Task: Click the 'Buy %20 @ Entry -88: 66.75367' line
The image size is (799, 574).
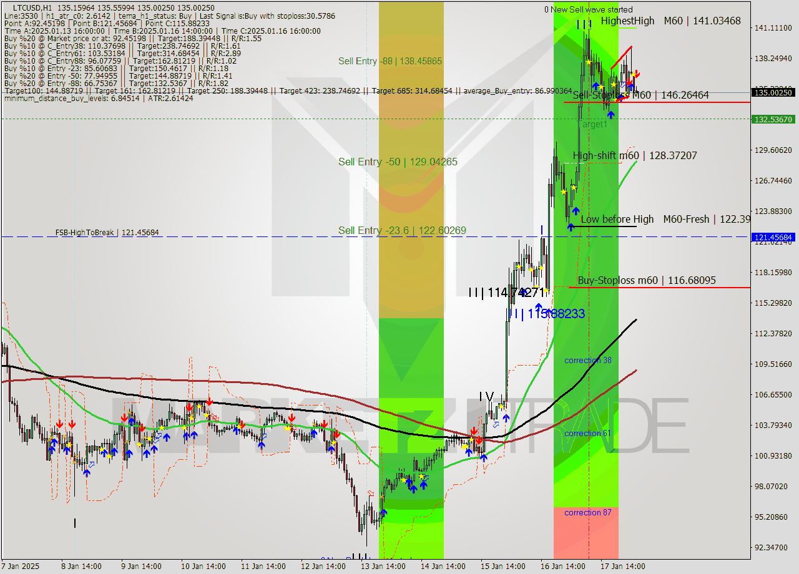Action: (118, 83)
